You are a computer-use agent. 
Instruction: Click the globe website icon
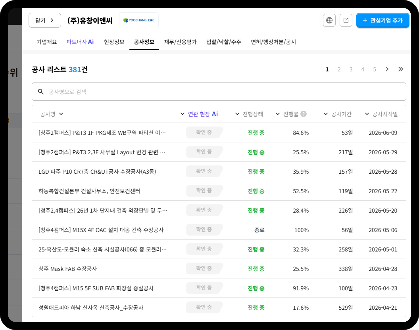(329, 20)
